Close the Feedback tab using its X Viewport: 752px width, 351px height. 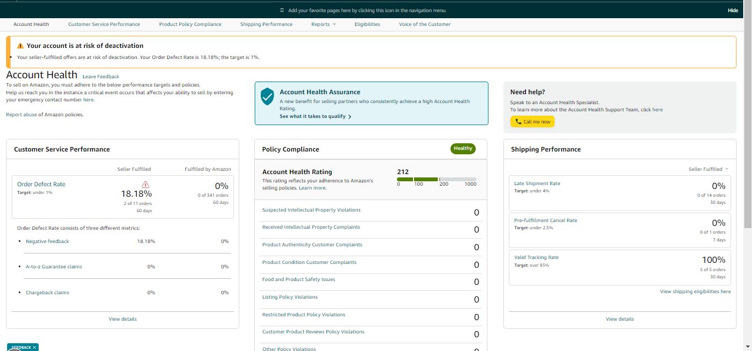click(x=34, y=347)
